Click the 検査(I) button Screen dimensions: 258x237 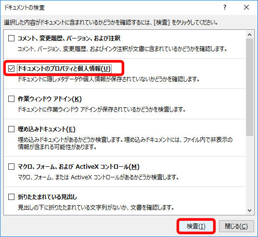click(196, 226)
